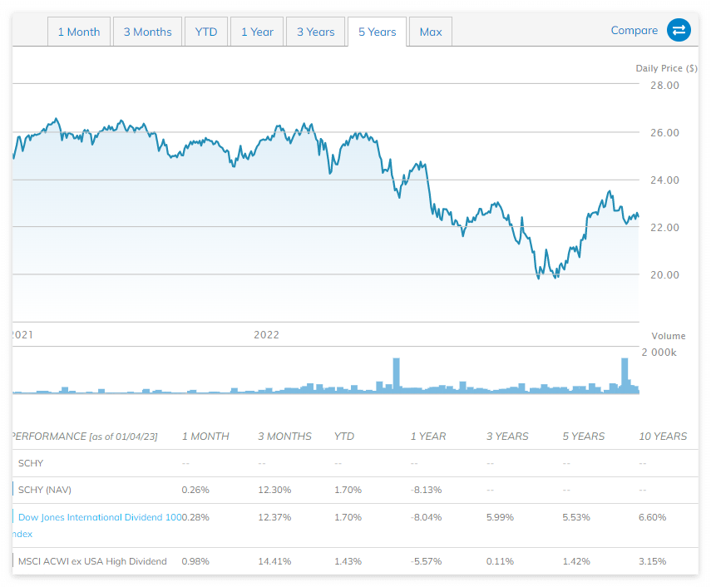Click the -8.04% Dow Jones one year value
This screenshot has width=711, height=587.
click(427, 517)
